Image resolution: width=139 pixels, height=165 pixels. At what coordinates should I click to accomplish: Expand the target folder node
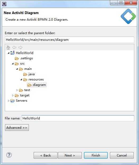(13, 95)
